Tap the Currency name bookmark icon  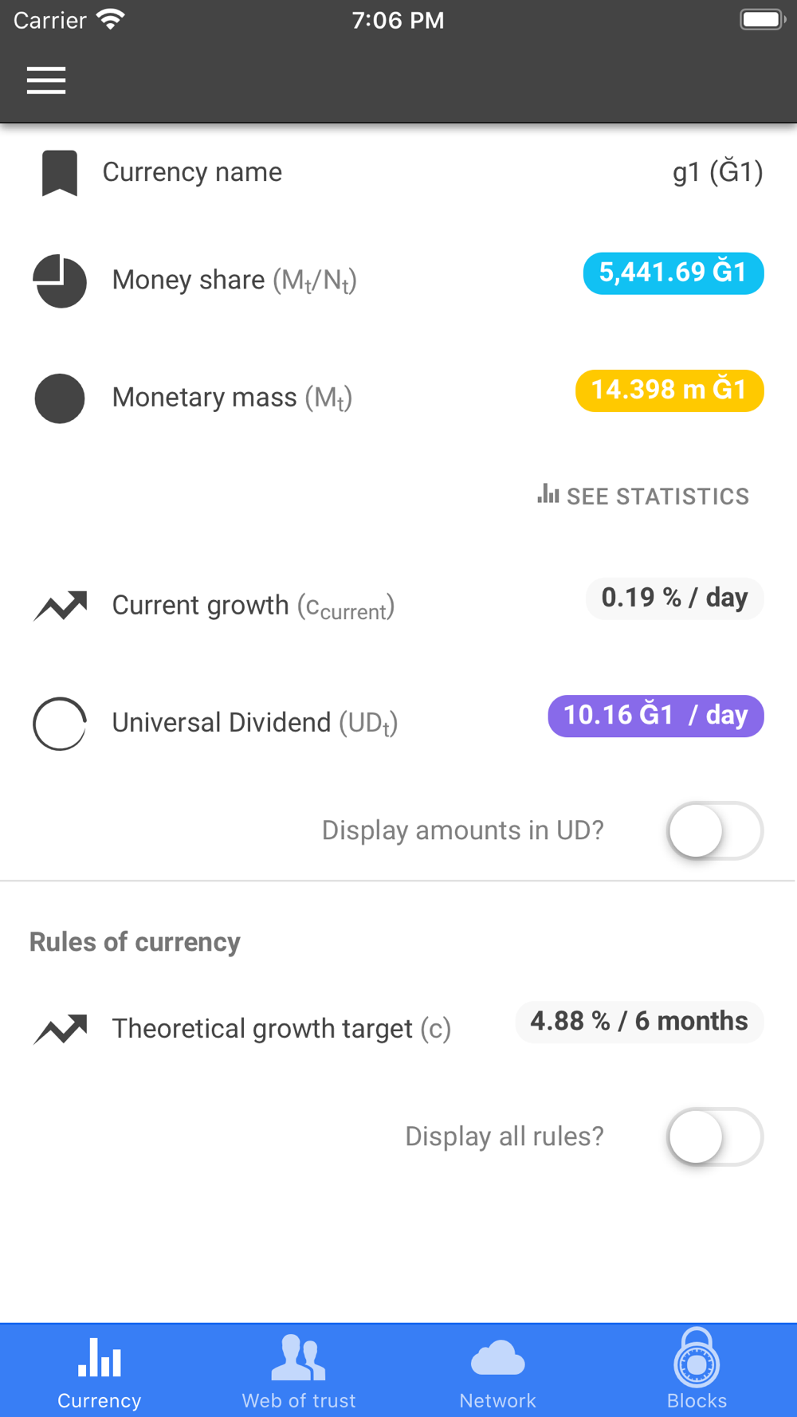[60, 173]
